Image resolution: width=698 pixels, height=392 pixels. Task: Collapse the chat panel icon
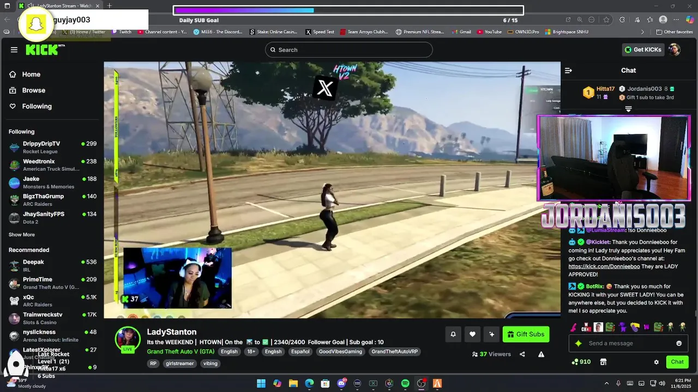coord(568,70)
